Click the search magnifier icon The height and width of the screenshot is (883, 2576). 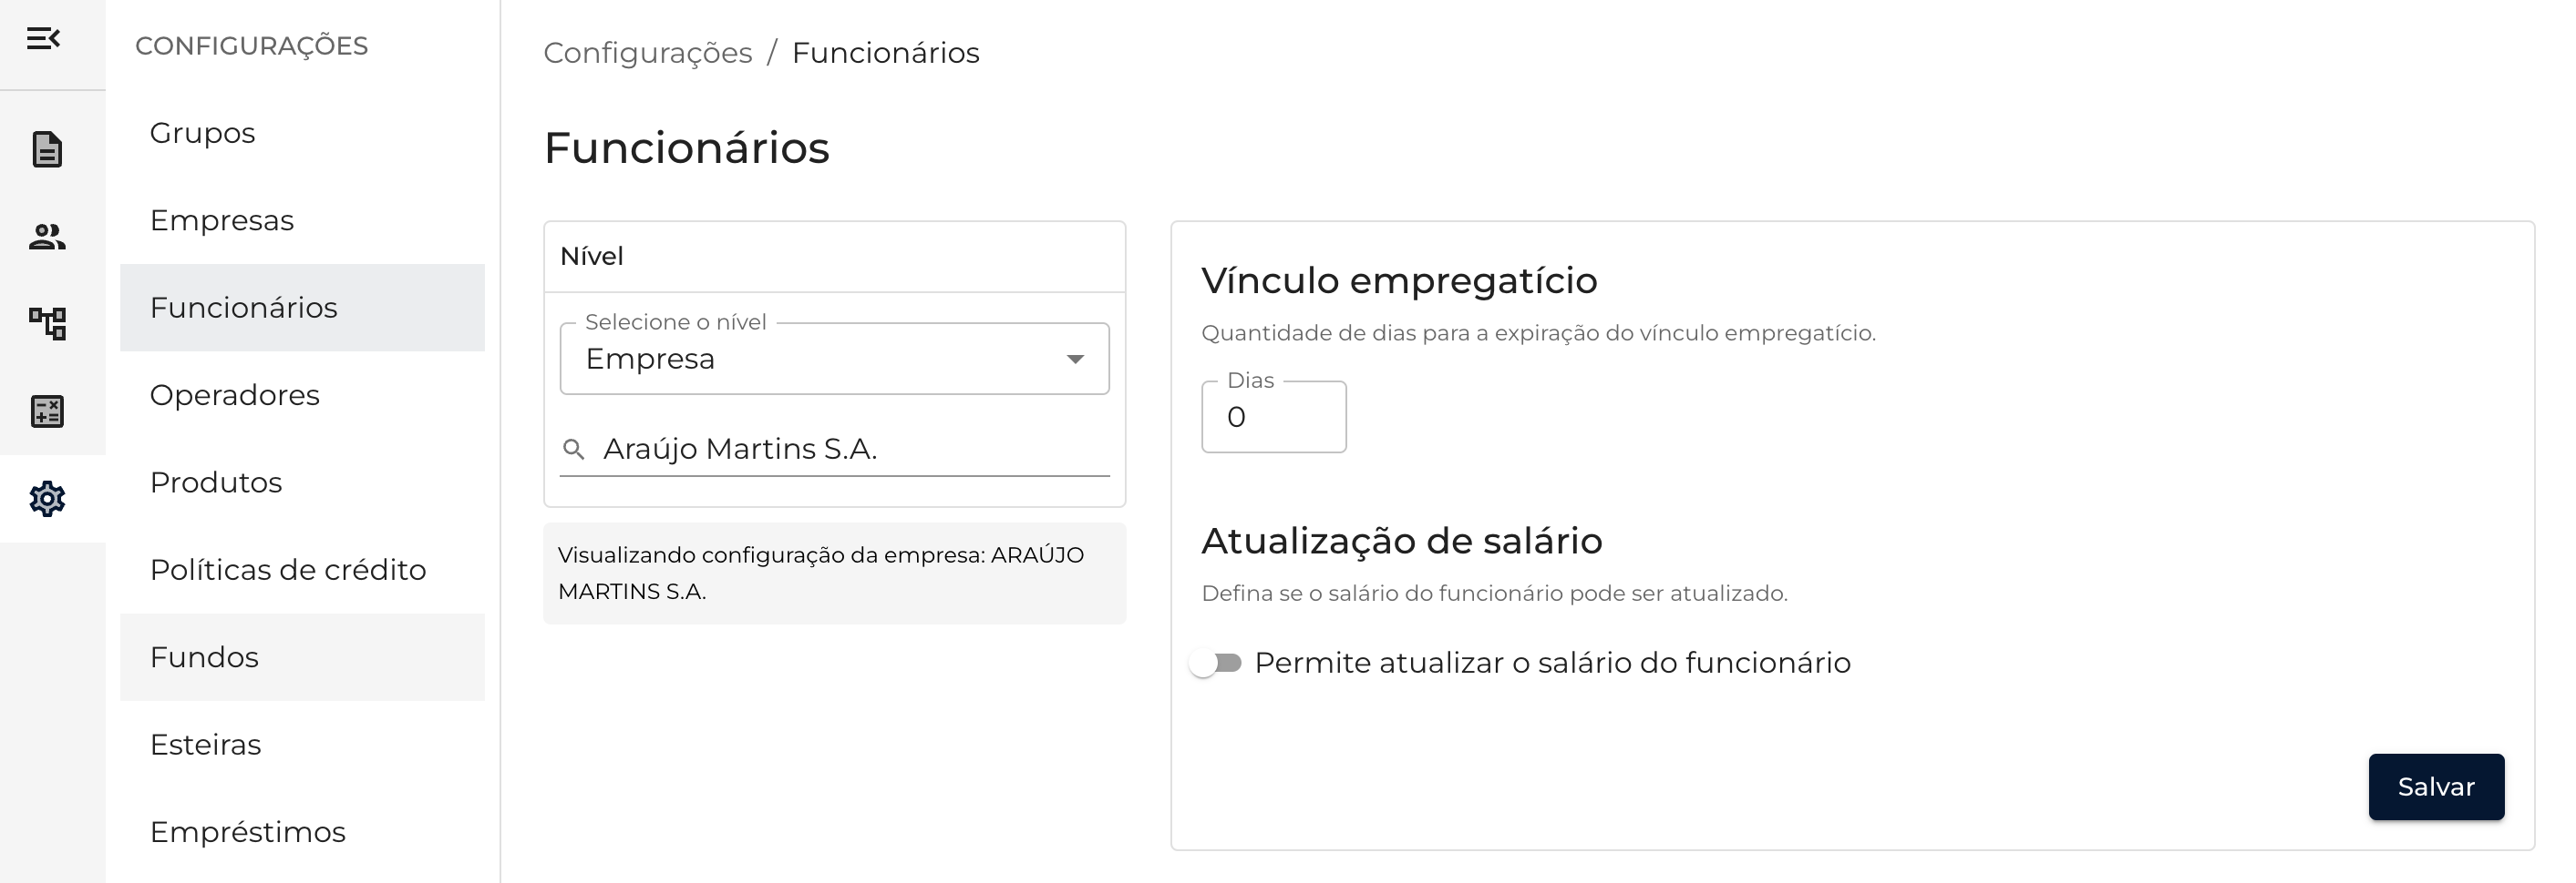click(x=574, y=450)
